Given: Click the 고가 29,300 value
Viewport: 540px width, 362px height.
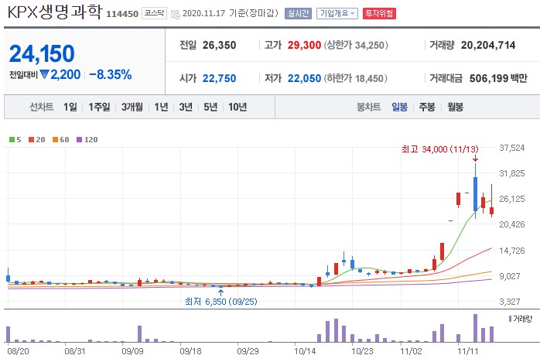Looking at the screenshot, I should click(x=304, y=45).
